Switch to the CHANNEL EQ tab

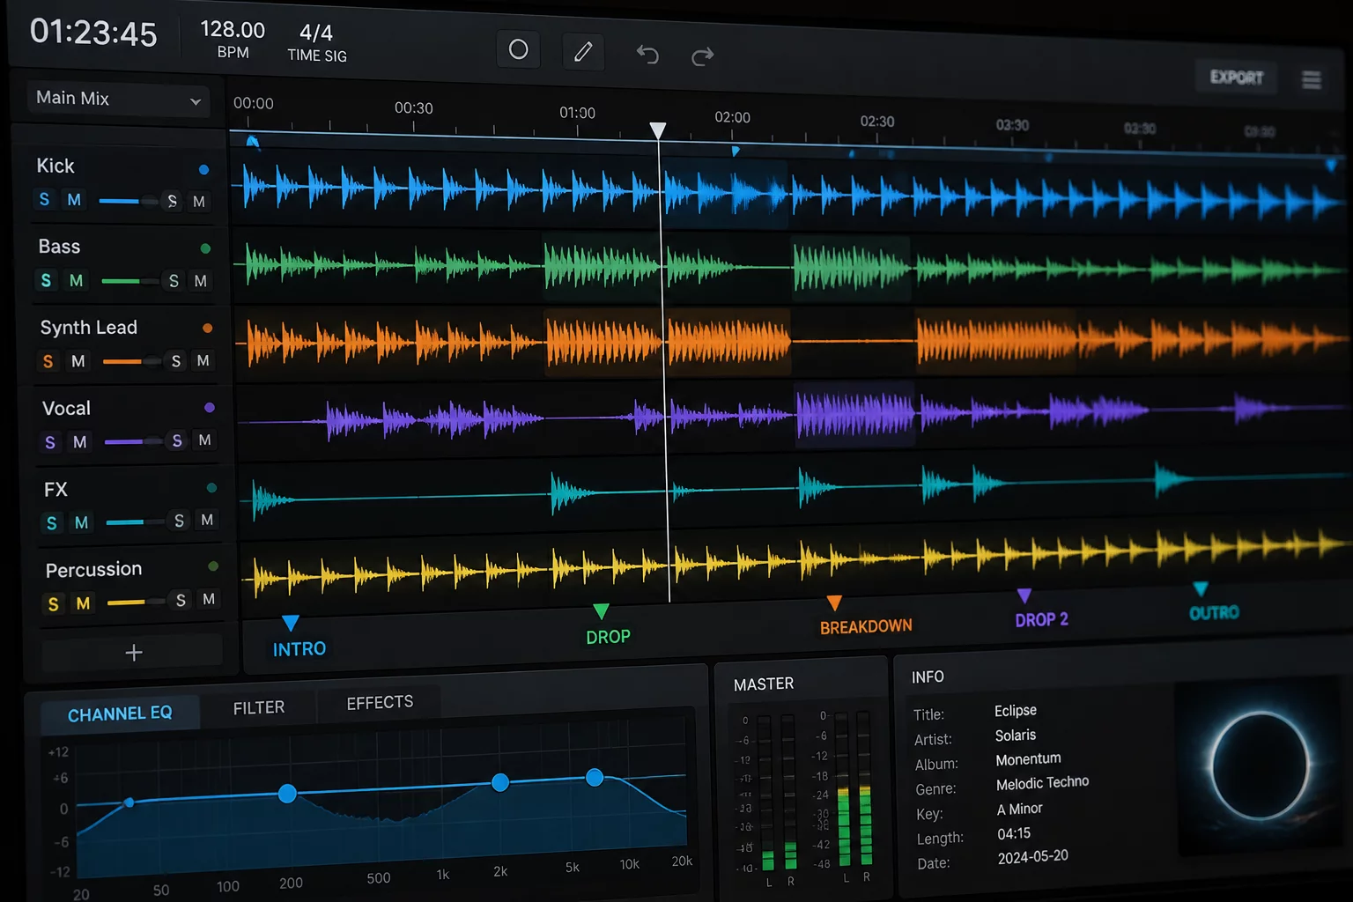pos(120,713)
